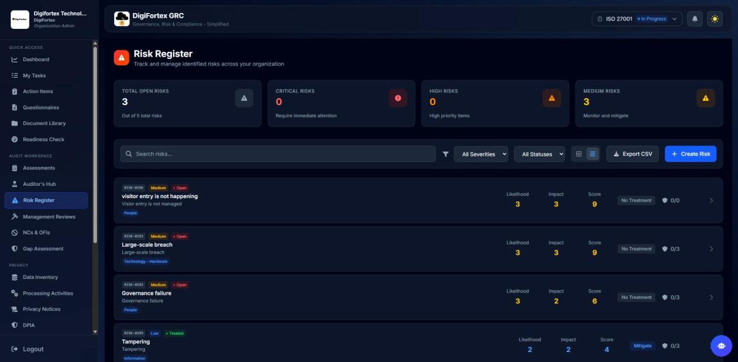
Task: Click the Logout button
Action: 28,349
